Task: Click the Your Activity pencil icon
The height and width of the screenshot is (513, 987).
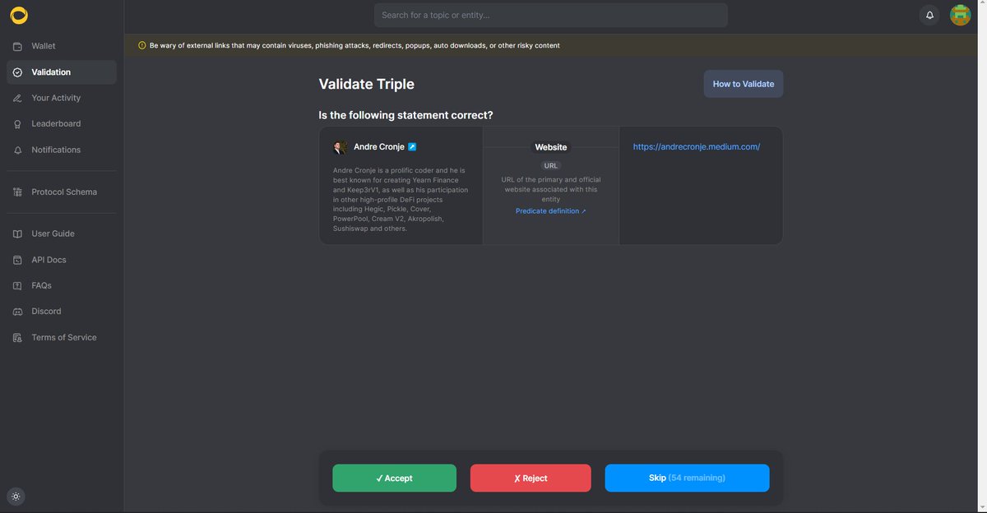Action: click(x=17, y=98)
